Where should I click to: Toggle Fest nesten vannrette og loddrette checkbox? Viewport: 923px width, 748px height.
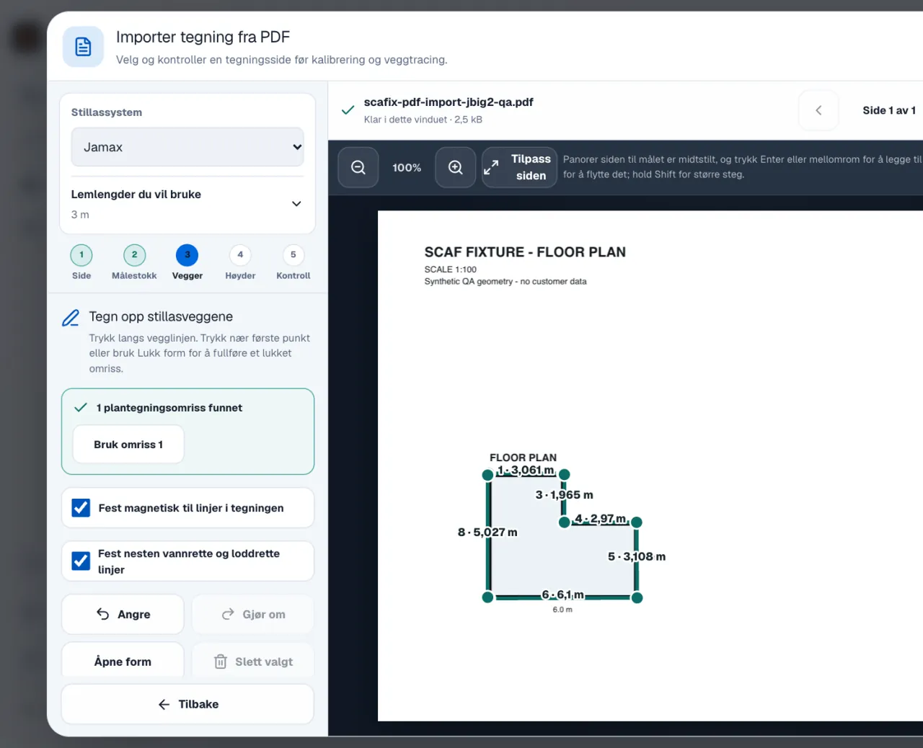tap(81, 561)
